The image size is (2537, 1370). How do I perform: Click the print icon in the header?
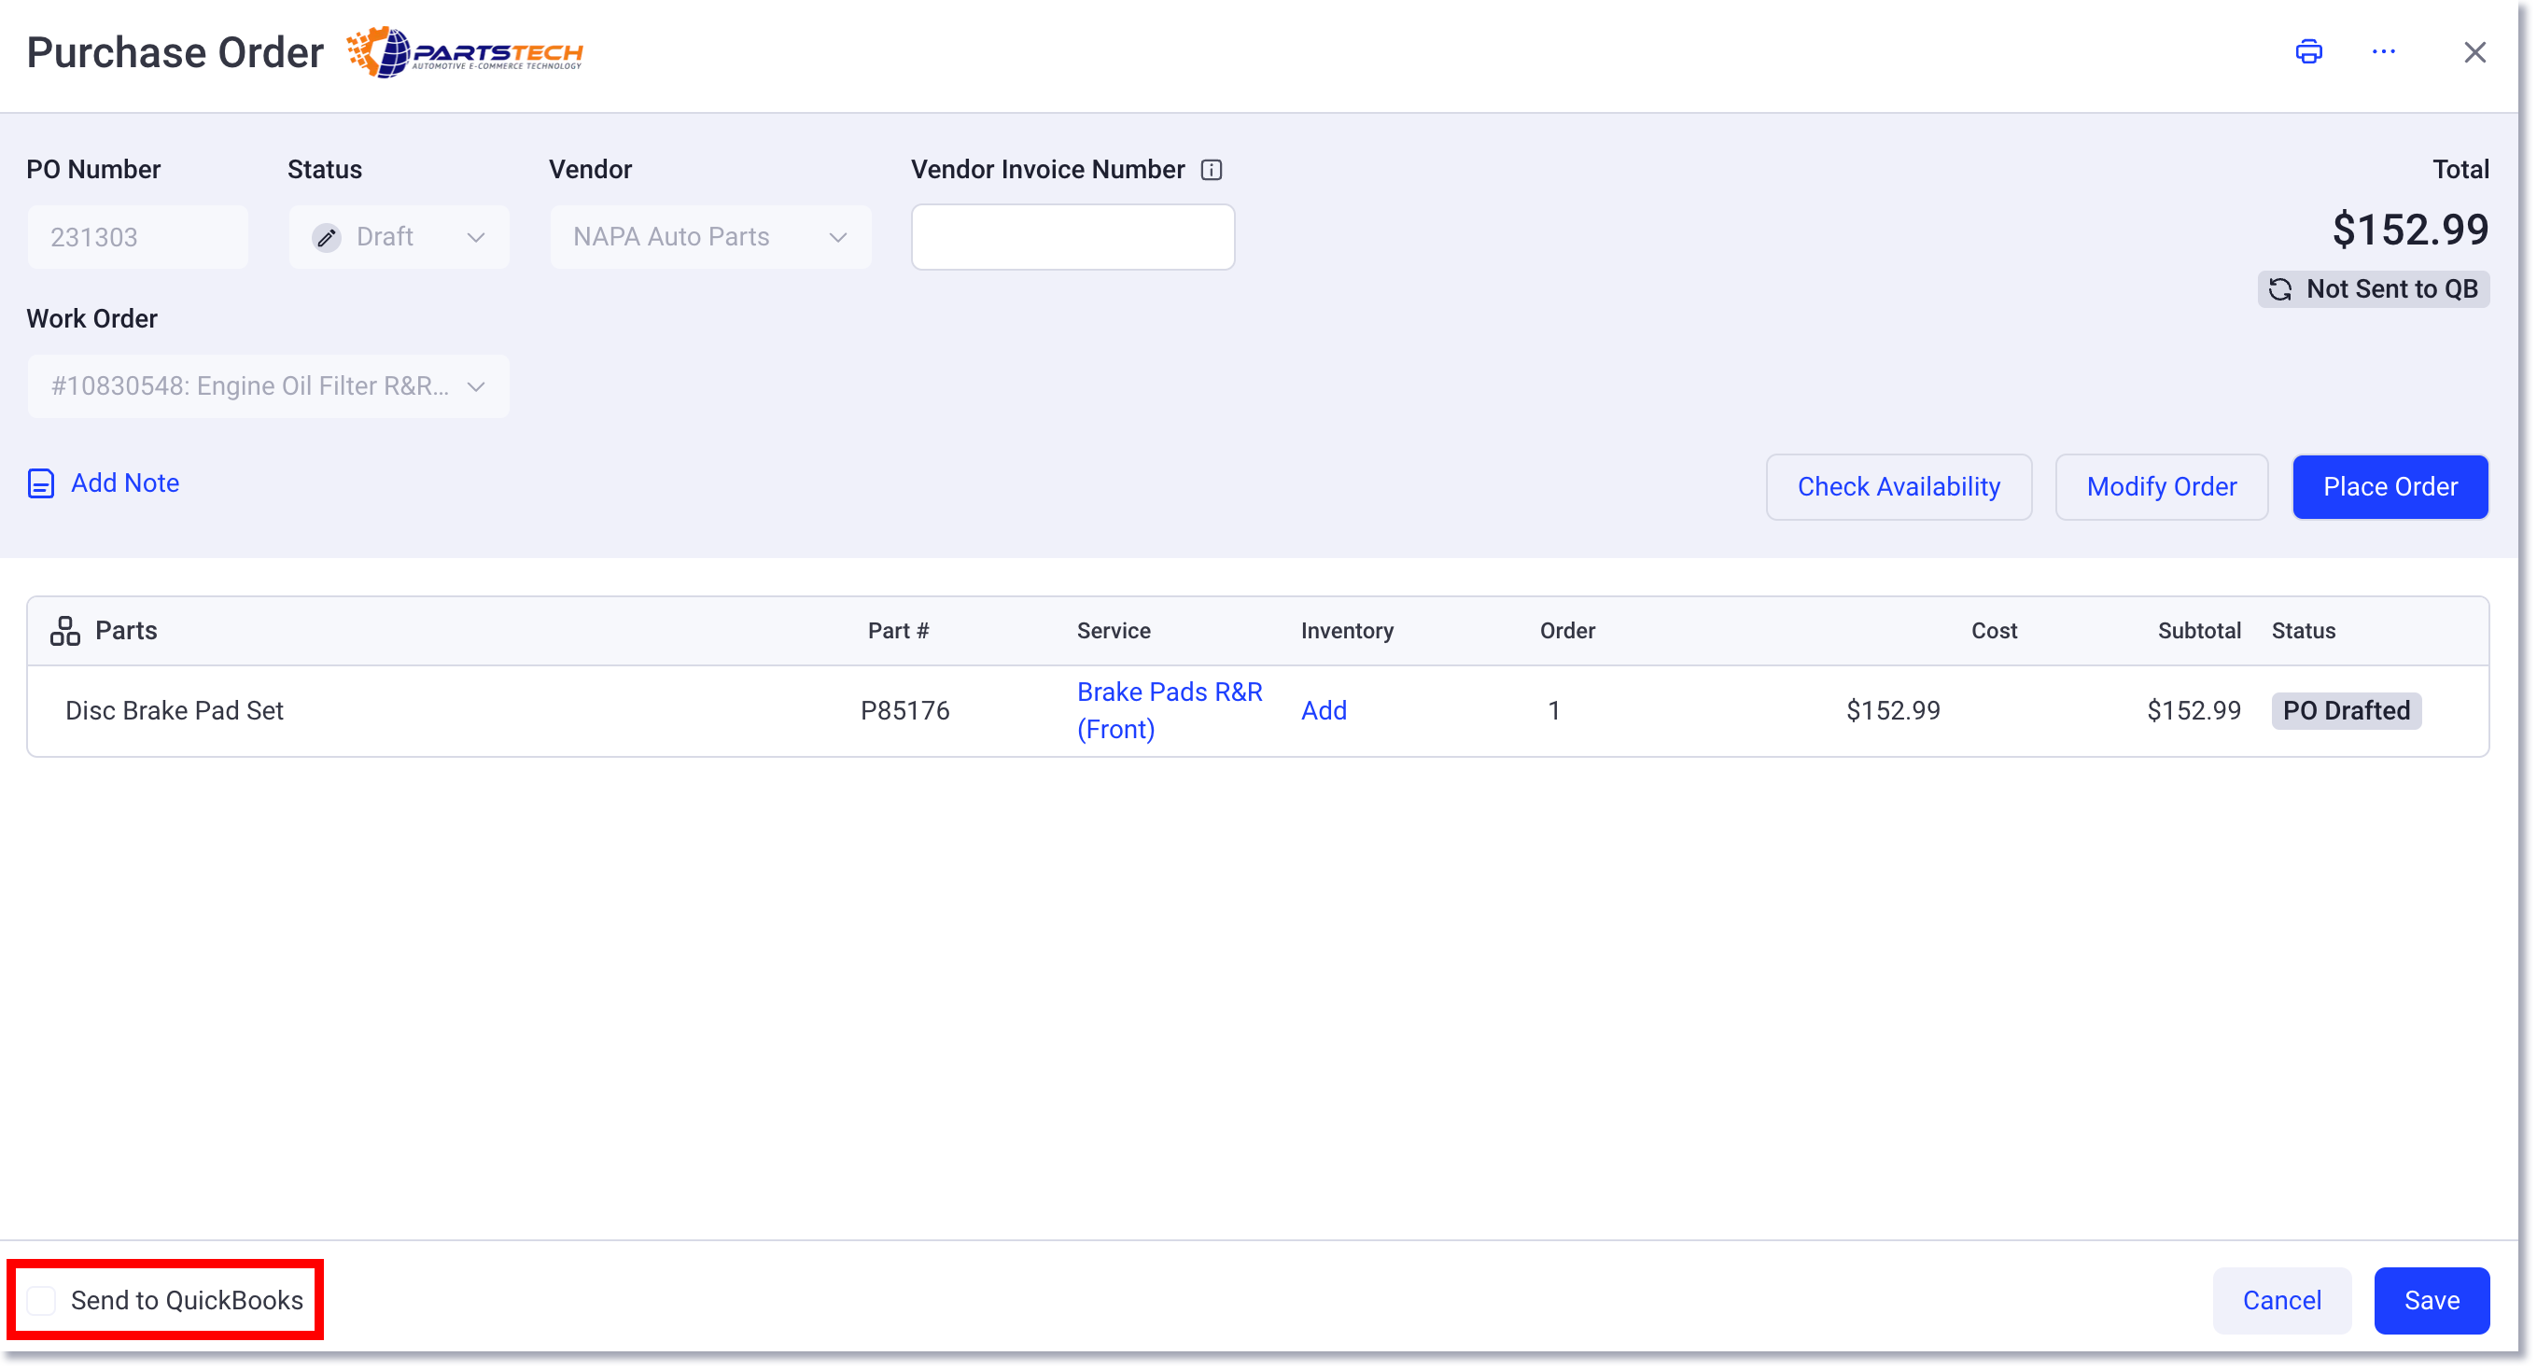2308,51
